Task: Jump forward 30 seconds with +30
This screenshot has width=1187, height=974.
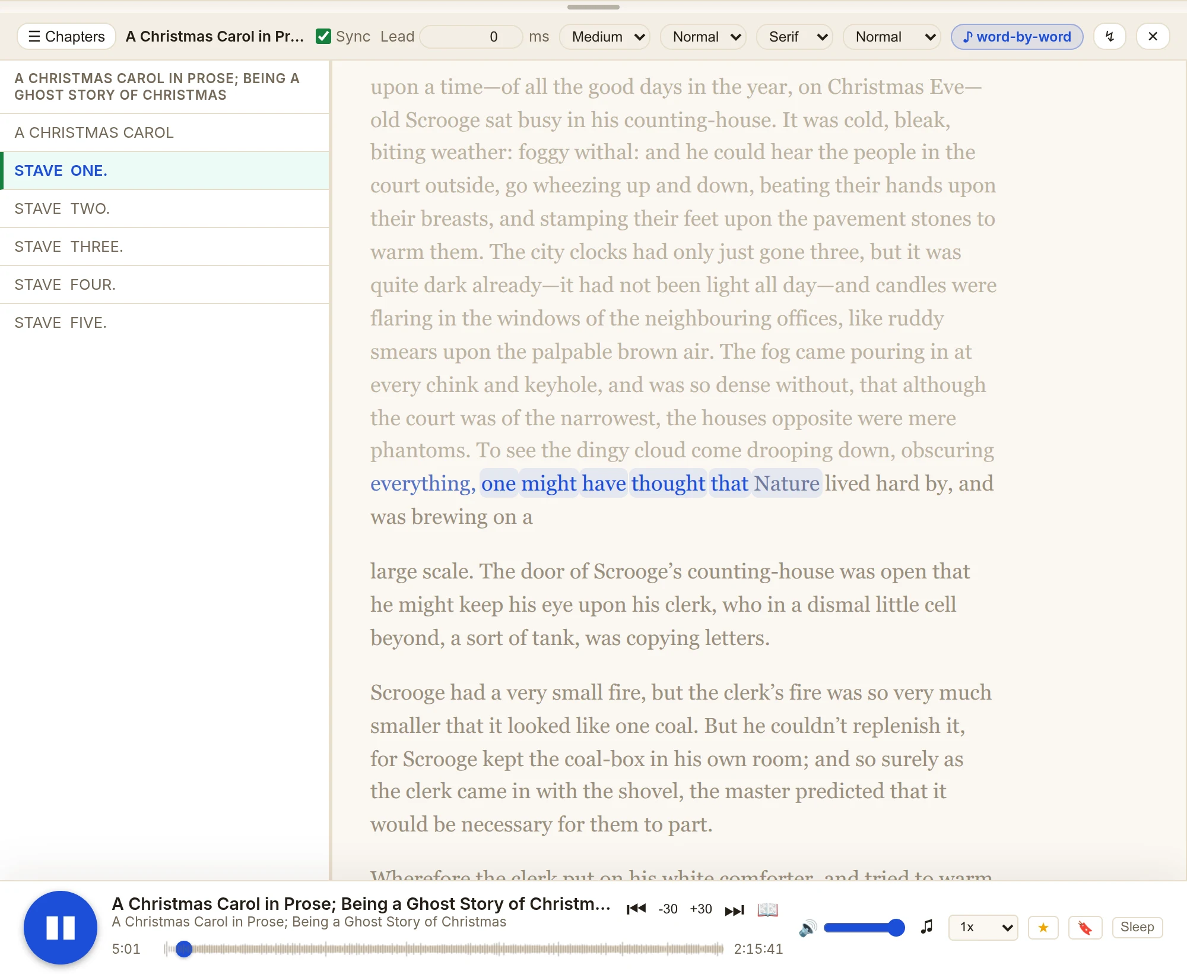Action: point(701,909)
